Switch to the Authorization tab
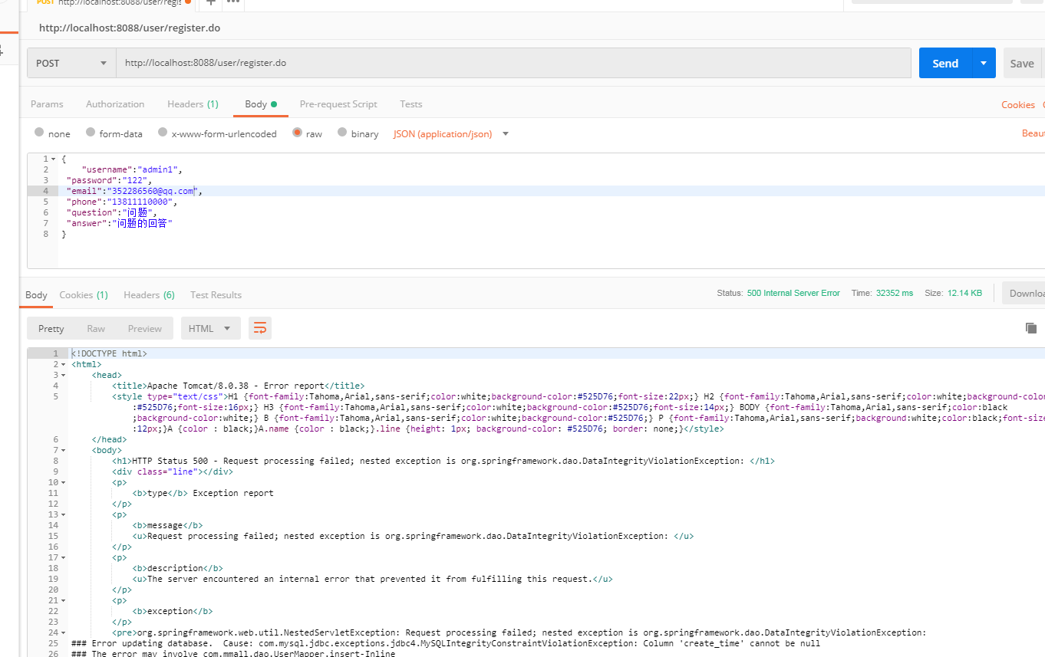The height and width of the screenshot is (657, 1045). [x=115, y=104]
